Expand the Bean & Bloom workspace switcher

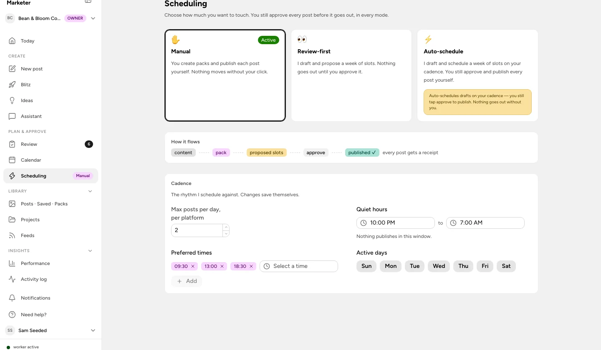[93, 18]
